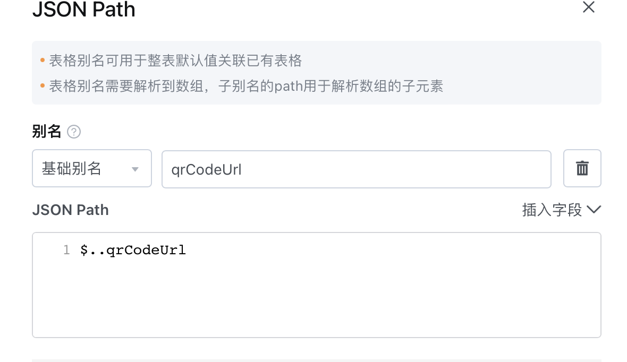Delete the qrCodeUrl alias with trash icon
627x362 pixels.
tap(582, 168)
